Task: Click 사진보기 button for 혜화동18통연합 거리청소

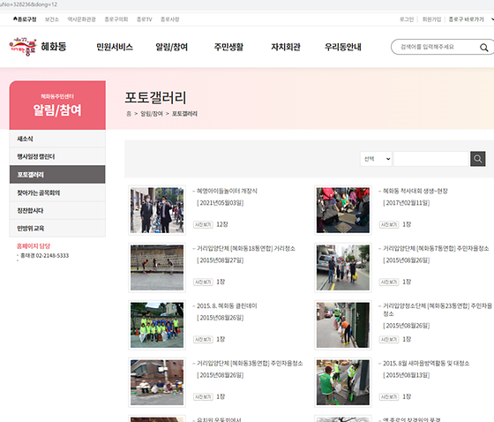Action: tap(203, 282)
